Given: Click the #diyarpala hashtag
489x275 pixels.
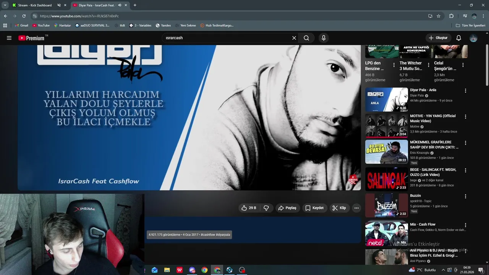Looking at the screenshot, I should click(x=223, y=235).
